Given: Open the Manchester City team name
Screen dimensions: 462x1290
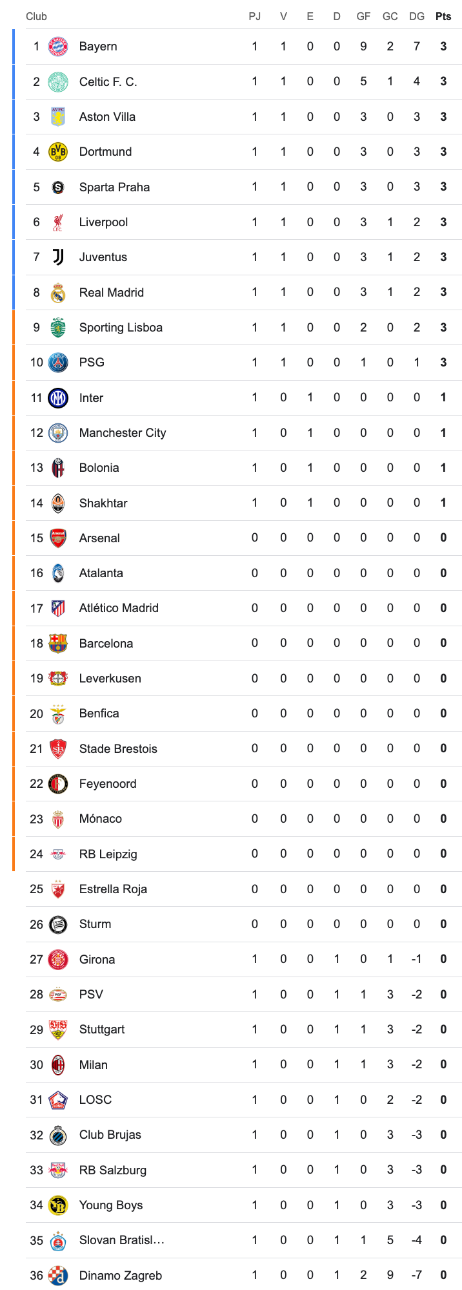Looking at the screenshot, I should pyautogui.click(x=122, y=433).
